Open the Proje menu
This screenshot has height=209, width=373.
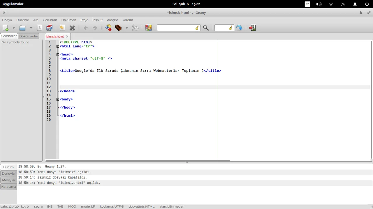pos(84,20)
